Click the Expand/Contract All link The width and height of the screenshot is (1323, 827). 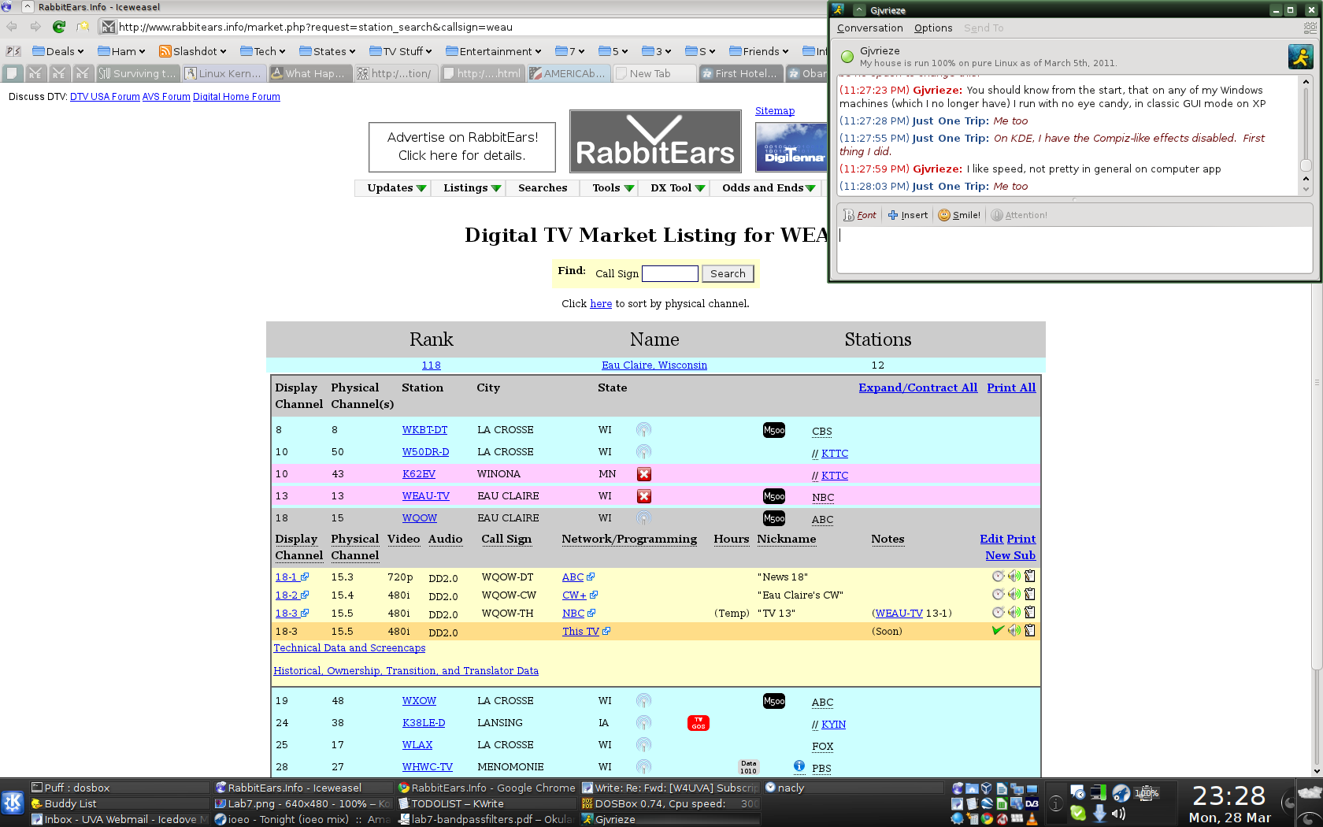point(917,388)
